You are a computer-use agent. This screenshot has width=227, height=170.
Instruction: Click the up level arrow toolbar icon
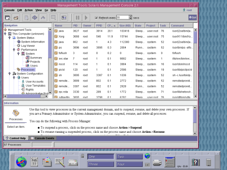pos(43,18)
